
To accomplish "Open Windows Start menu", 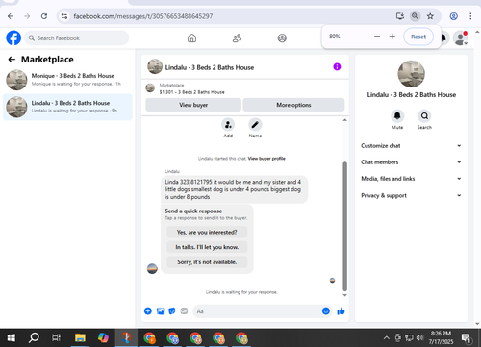I will pos(12,337).
